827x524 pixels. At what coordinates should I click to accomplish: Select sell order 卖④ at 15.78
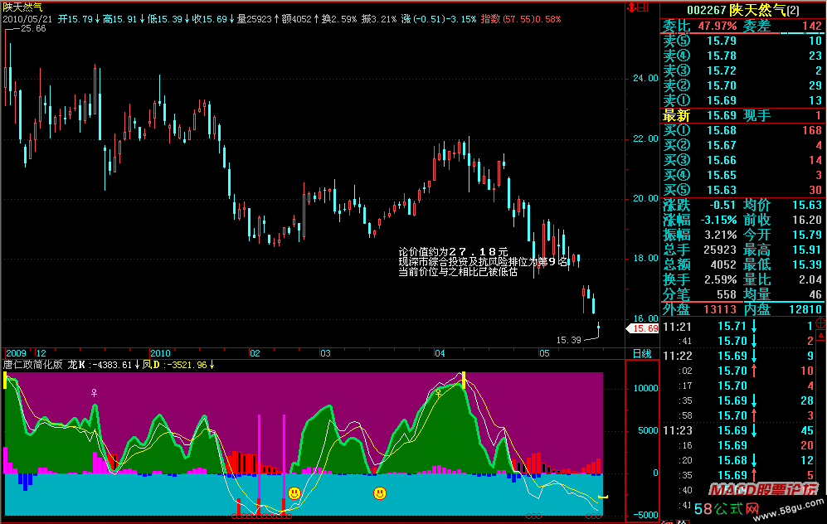(x=742, y=56)
